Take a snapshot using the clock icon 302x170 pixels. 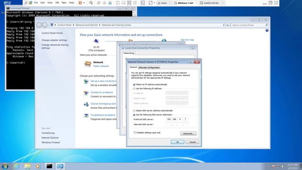99,3
